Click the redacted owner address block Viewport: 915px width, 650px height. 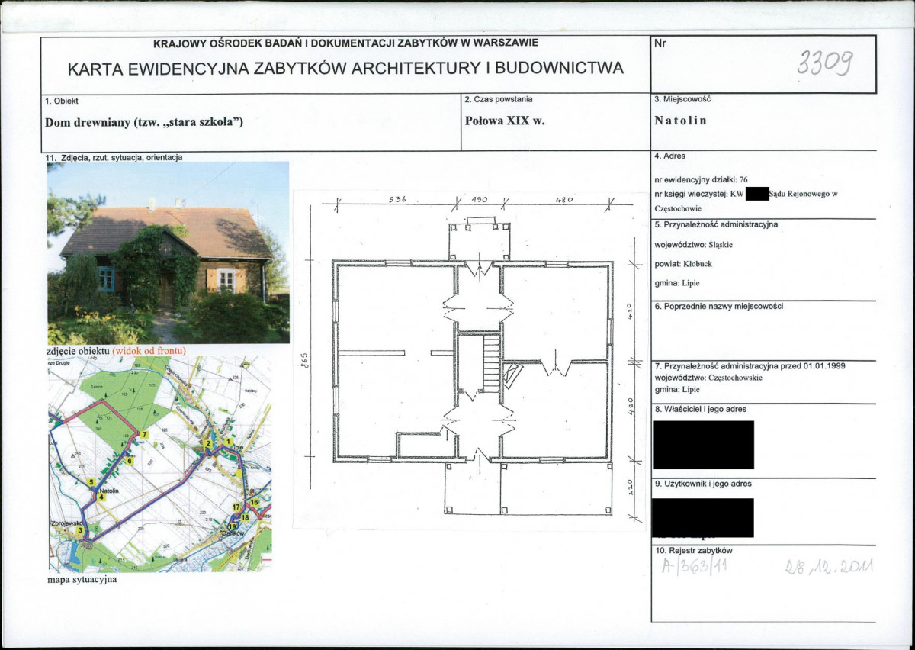(x=704, y=445)
